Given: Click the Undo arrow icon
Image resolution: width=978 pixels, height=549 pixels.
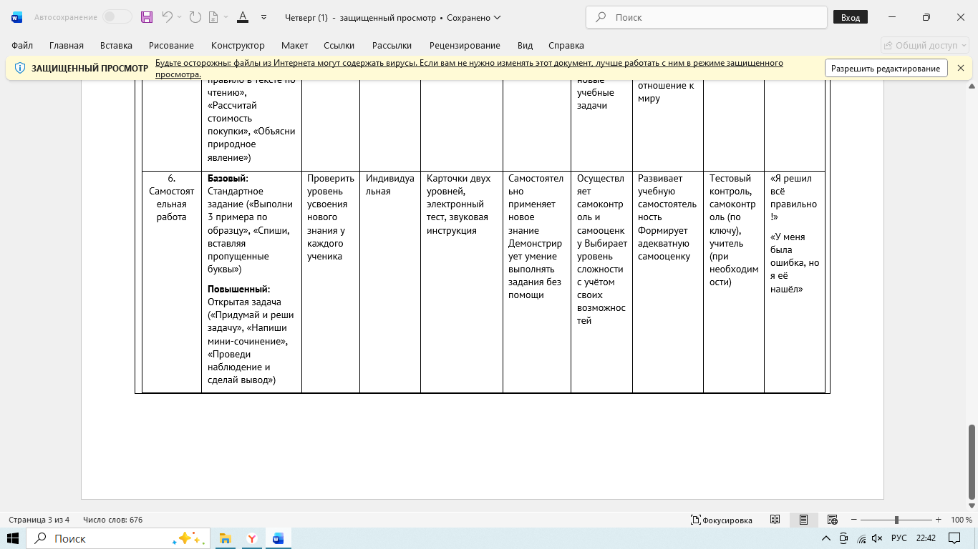Looking at the screenshot, I should point(167,17).
